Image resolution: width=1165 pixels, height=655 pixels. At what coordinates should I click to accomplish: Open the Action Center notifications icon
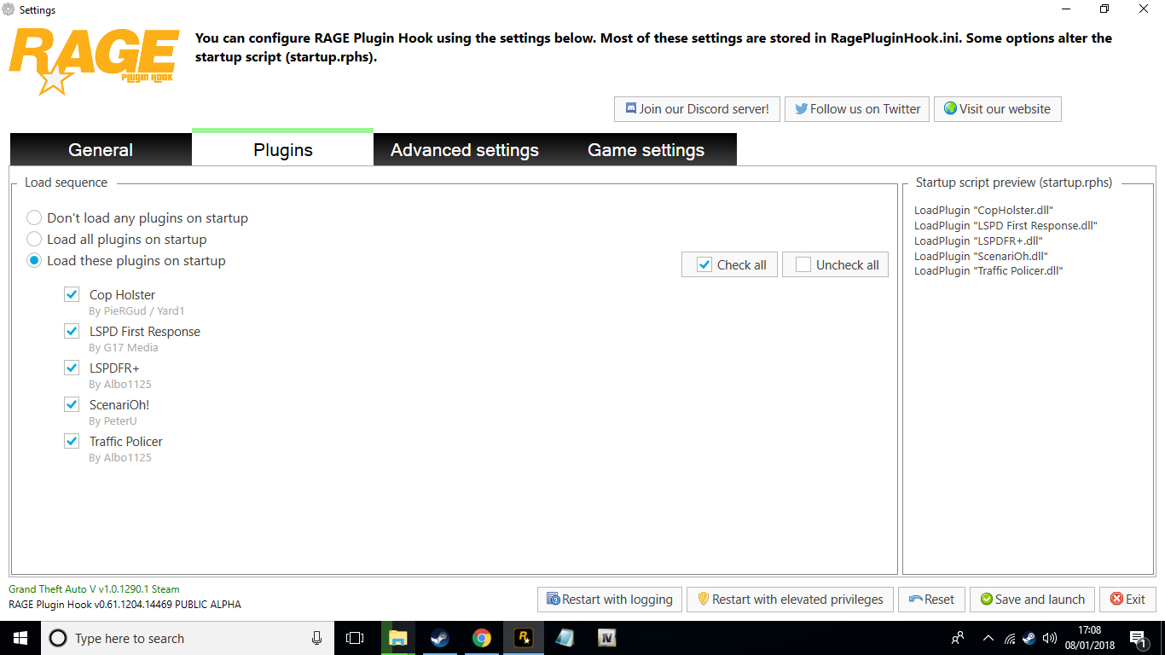tap(1137, 638)
